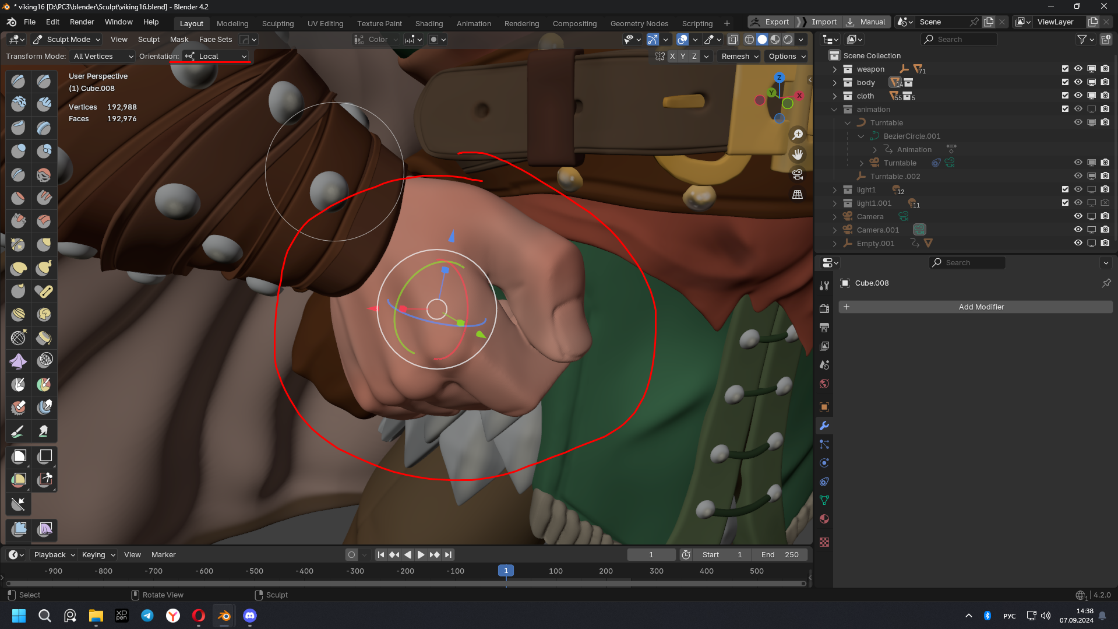The image size is (1118, 629).
Task: Open Modifiers wrench properties tab
Action: [x=824, y=426]
